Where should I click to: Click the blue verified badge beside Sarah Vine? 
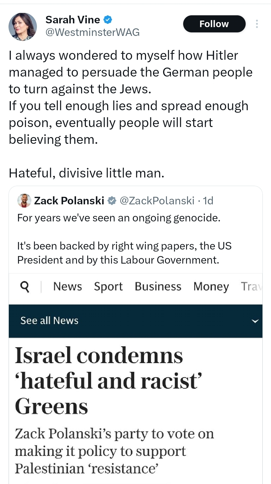[x=108, y=20]
